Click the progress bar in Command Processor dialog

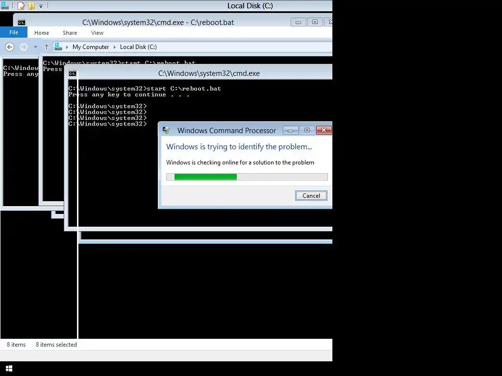(247, 177)
